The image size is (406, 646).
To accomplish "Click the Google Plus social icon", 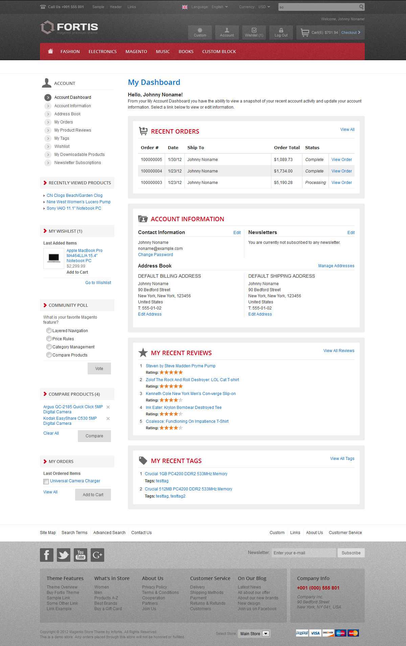I will pyautogui.click(x=97, y=555).
